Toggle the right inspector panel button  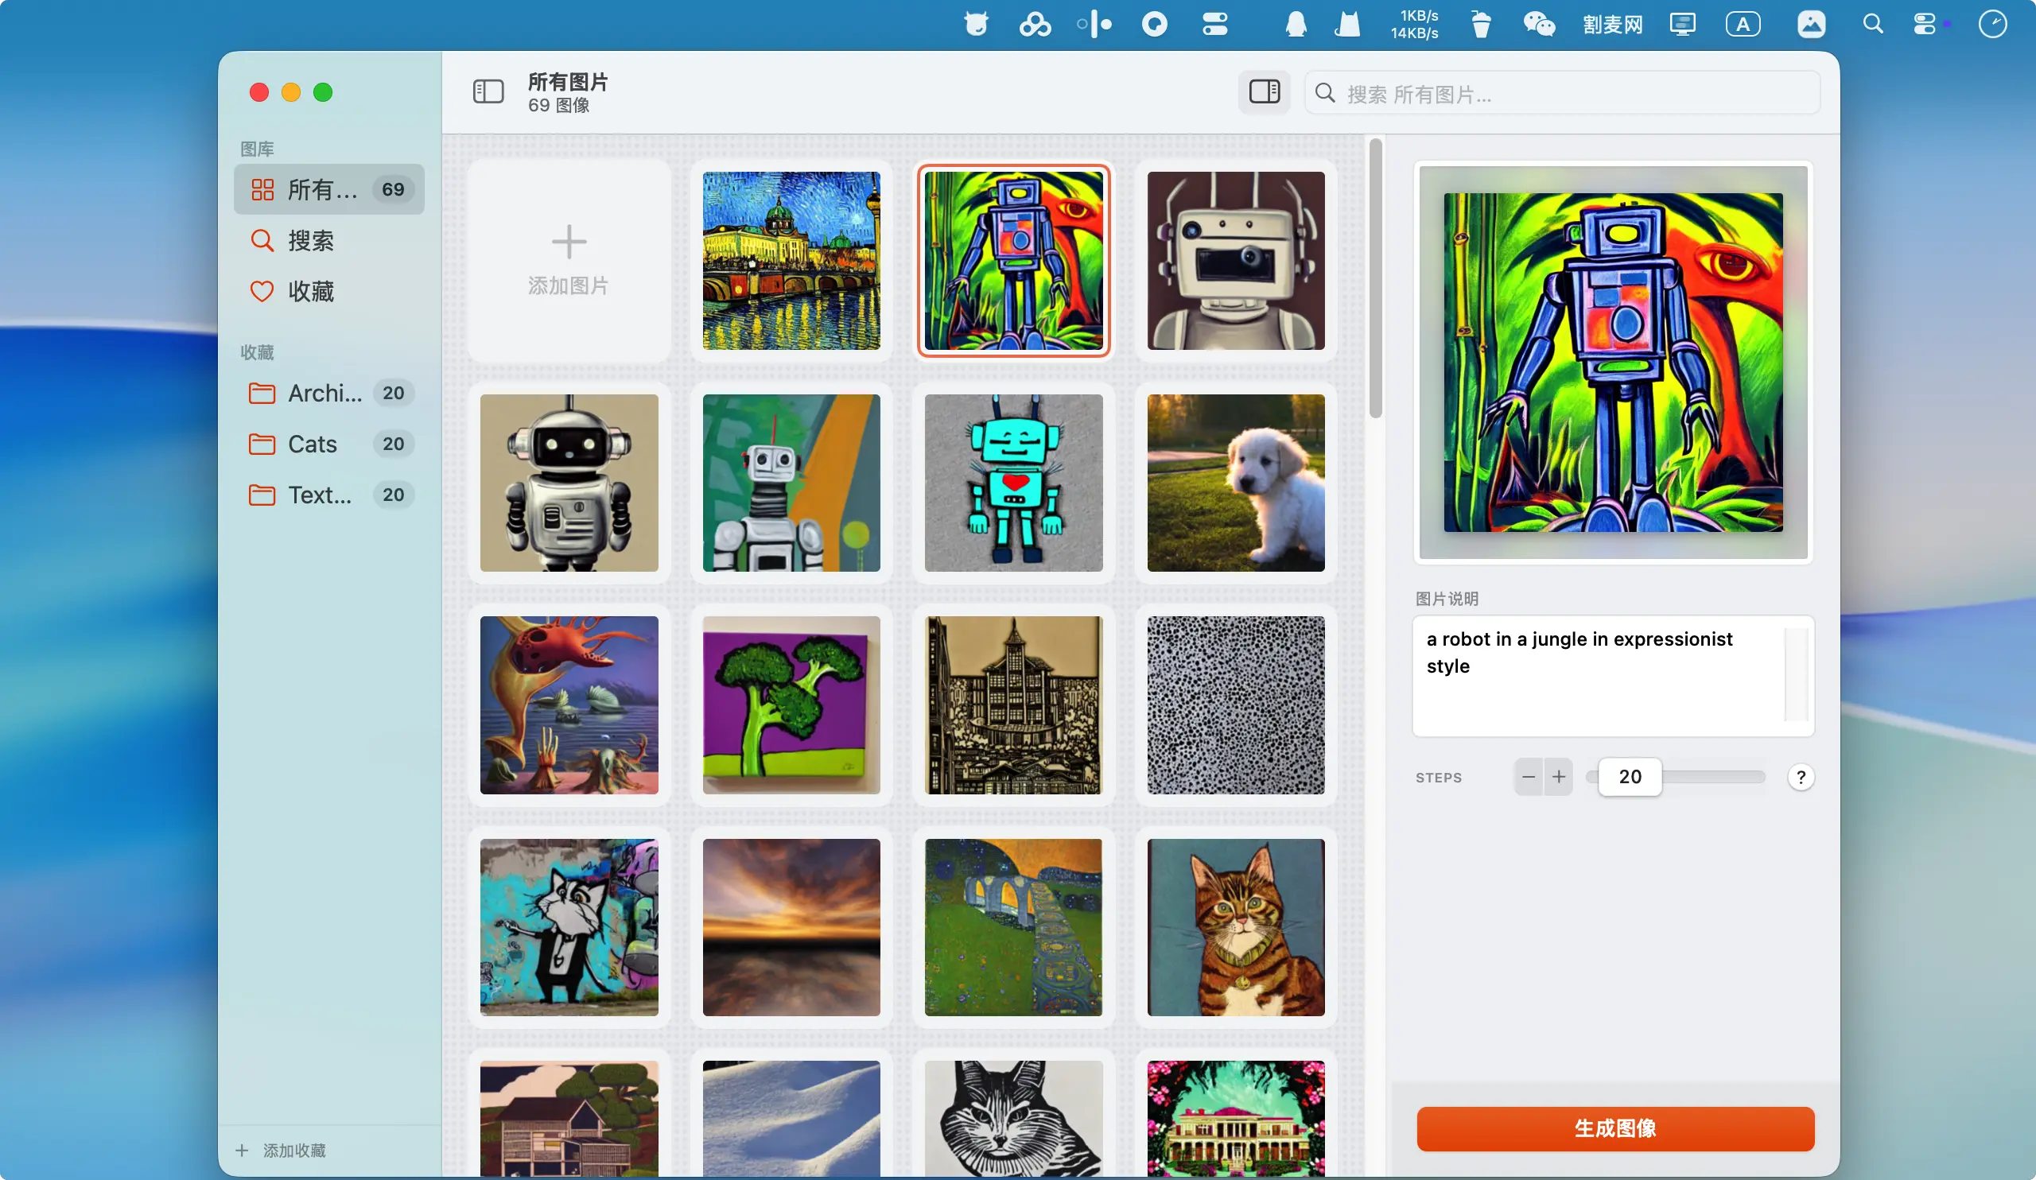1264,91
